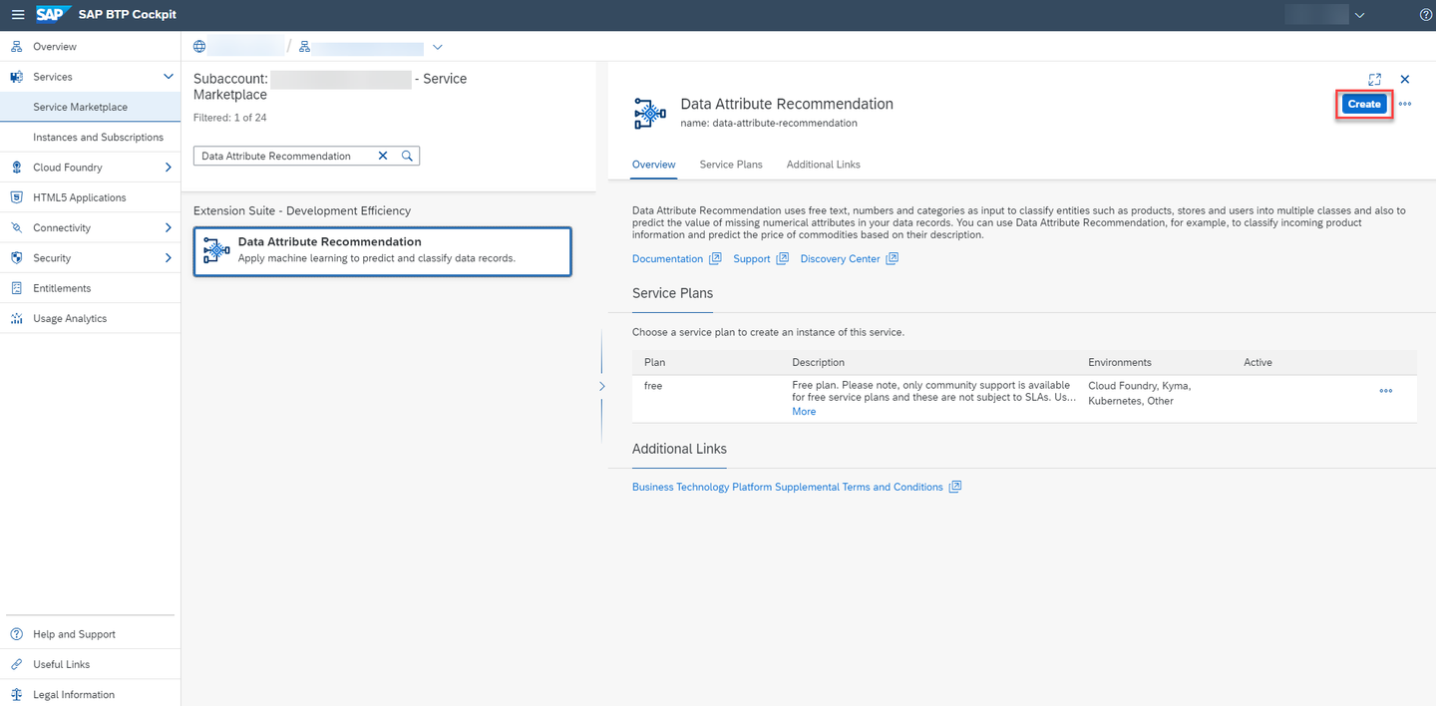Open actions menu for free plan
Screen dimensions: 1436x706
click(1385, 391)
